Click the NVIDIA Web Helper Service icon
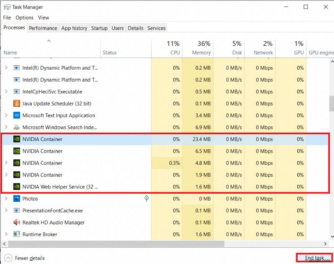Viewport: 334px width, 264px height. click(x=17, y=187)
